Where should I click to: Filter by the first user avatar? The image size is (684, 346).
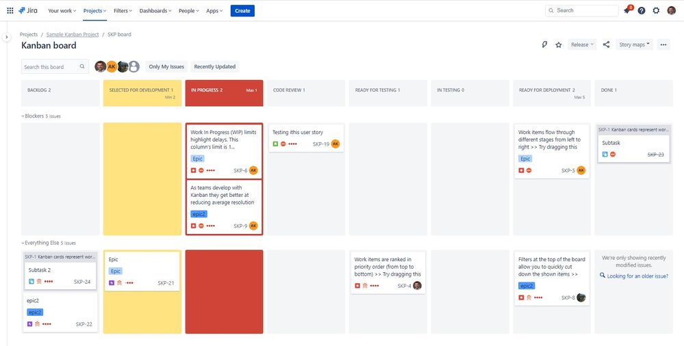[101, 67]
